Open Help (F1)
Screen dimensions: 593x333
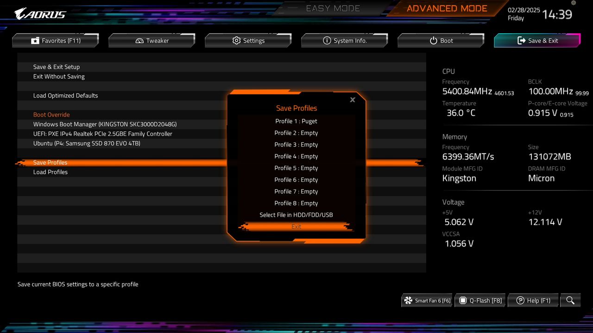click(534, 300)
